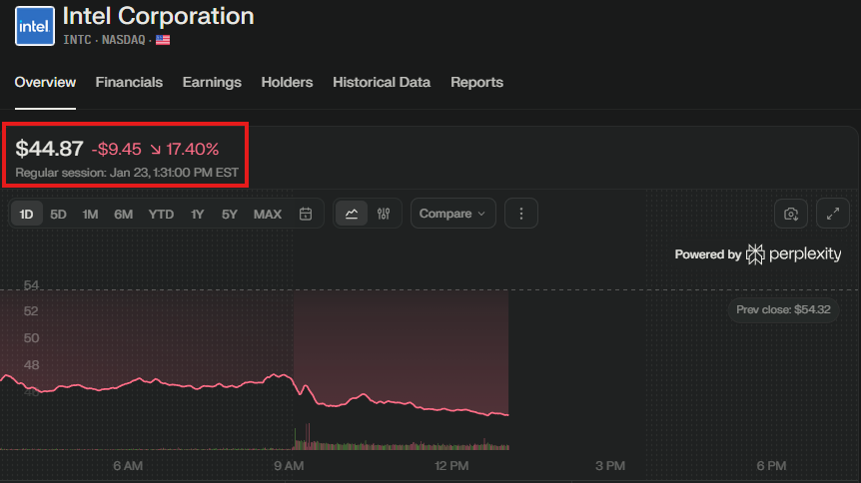861x483 pixels.
Task: Open the three-dot more options menu
Action: point(521,214)
